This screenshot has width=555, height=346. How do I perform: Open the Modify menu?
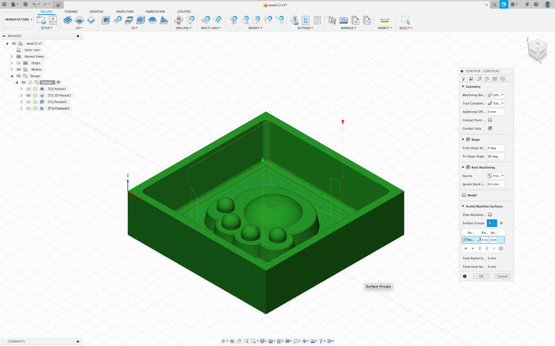coord(255,28)
